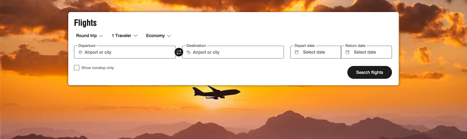Image resolution: width=467 pixels, height=139 pixels.
Task: Open the Depart date calendar icon
Action: pyautogui.click(x=297, y=52)
